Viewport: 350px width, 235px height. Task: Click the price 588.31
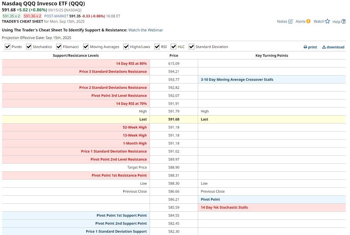click(x=174, y=175)
